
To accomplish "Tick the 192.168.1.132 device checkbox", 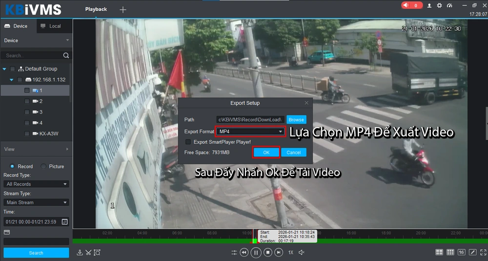I will (x=20, y=80).
